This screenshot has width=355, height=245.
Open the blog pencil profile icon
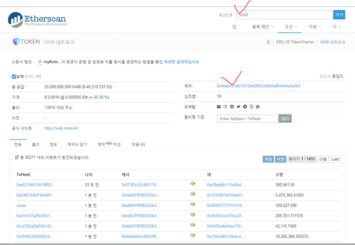click(225, 107)
